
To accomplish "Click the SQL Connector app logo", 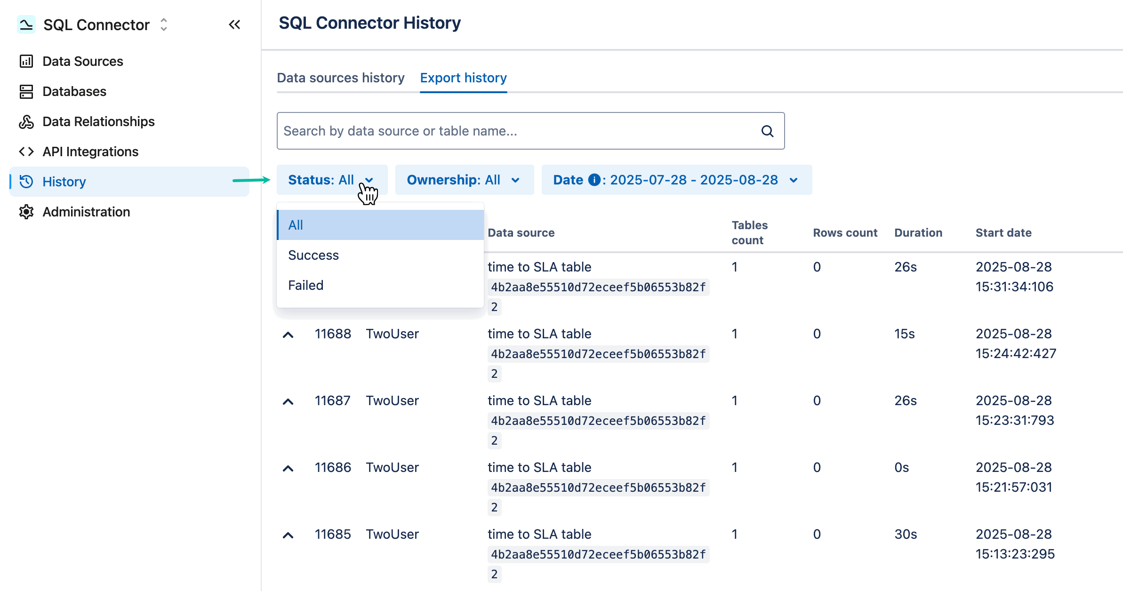I will tap(26, 24).
